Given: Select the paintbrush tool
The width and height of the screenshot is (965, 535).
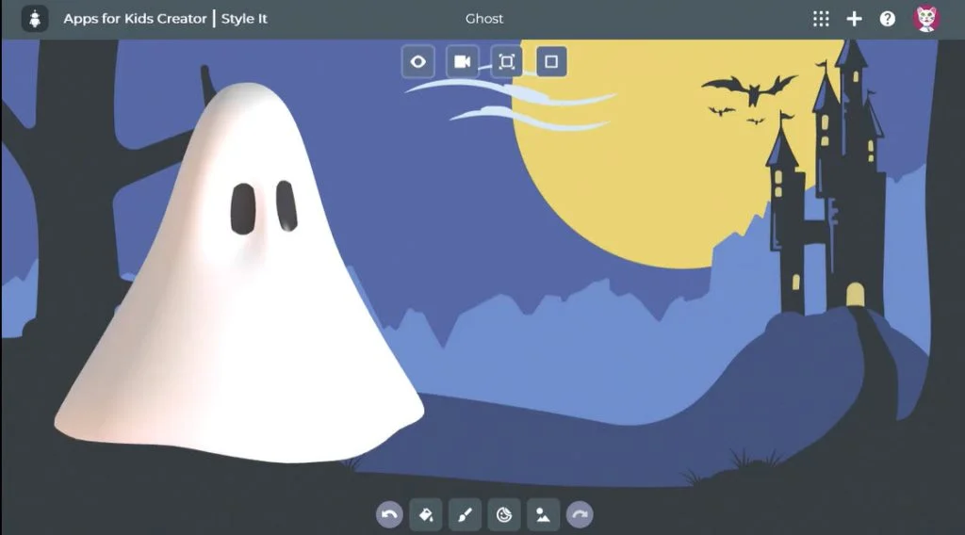Looking at the screenshot, I should click(466, 514).
